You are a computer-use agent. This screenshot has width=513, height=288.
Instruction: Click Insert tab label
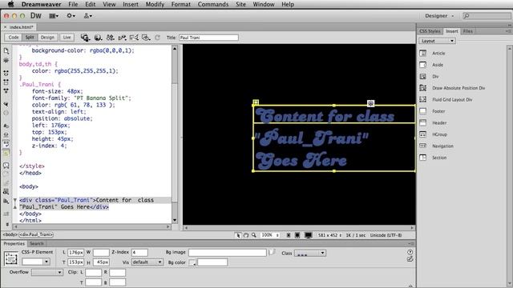click(452, 31)
